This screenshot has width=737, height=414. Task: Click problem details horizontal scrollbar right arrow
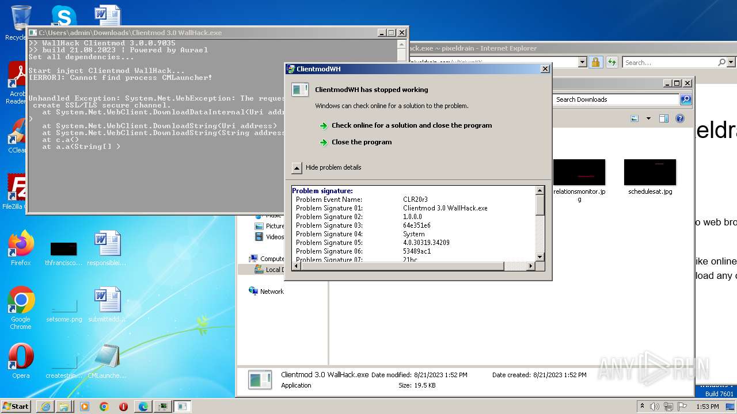pos(531,266)
